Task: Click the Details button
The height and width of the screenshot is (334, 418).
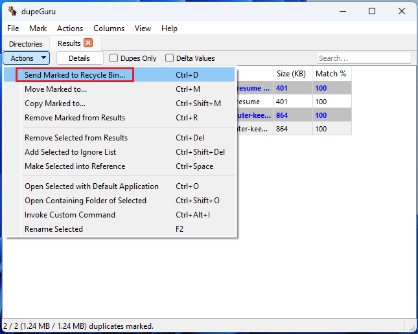Action: click(x=80, y=58)
